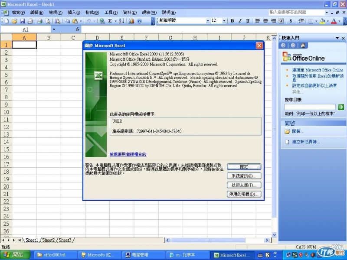Click the Print Preview magnifier icon

(x=48, y=21)
